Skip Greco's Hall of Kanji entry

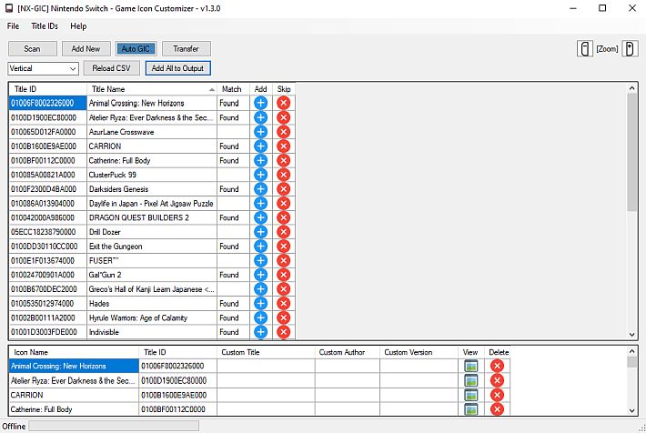[284, 288]
